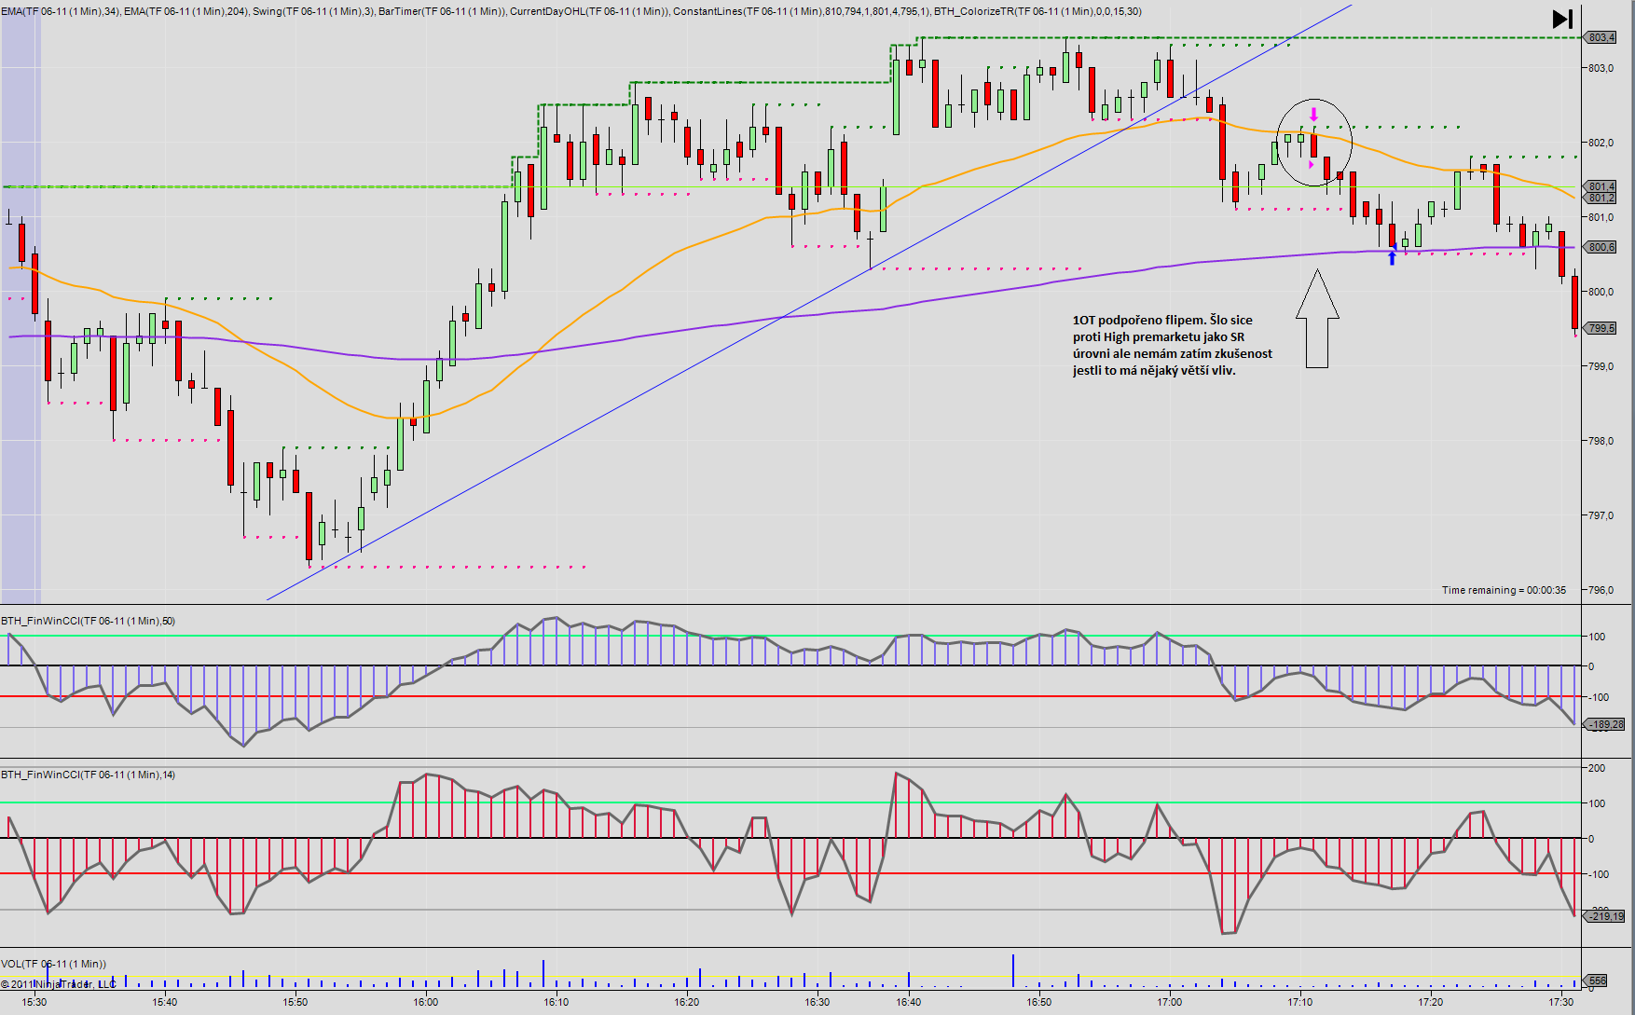Click the 801,2 price marker

(1601, 198)
